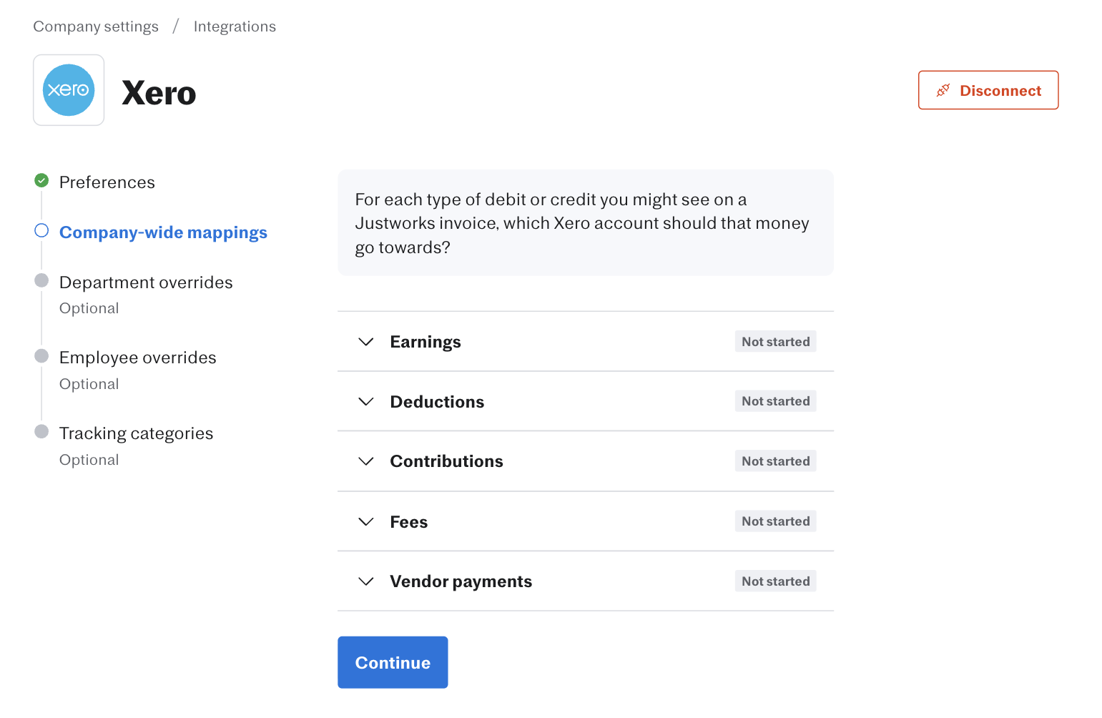Click Optional label under Employee overrides

point(89,384)
